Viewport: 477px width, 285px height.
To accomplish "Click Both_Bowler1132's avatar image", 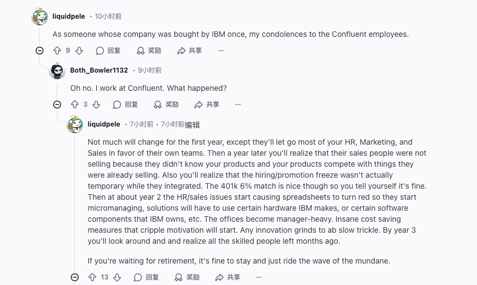I will tap(57, 70).
